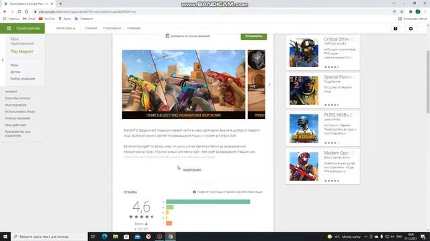Open the weapons skins screenshot

click(183, 84)
